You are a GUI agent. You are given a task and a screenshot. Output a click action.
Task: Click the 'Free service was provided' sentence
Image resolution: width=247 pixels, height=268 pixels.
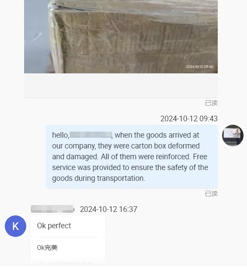coord(130,162)
